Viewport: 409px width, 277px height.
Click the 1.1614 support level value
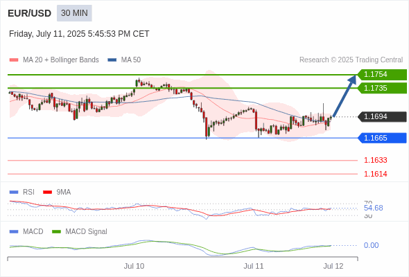coord(375,174)
